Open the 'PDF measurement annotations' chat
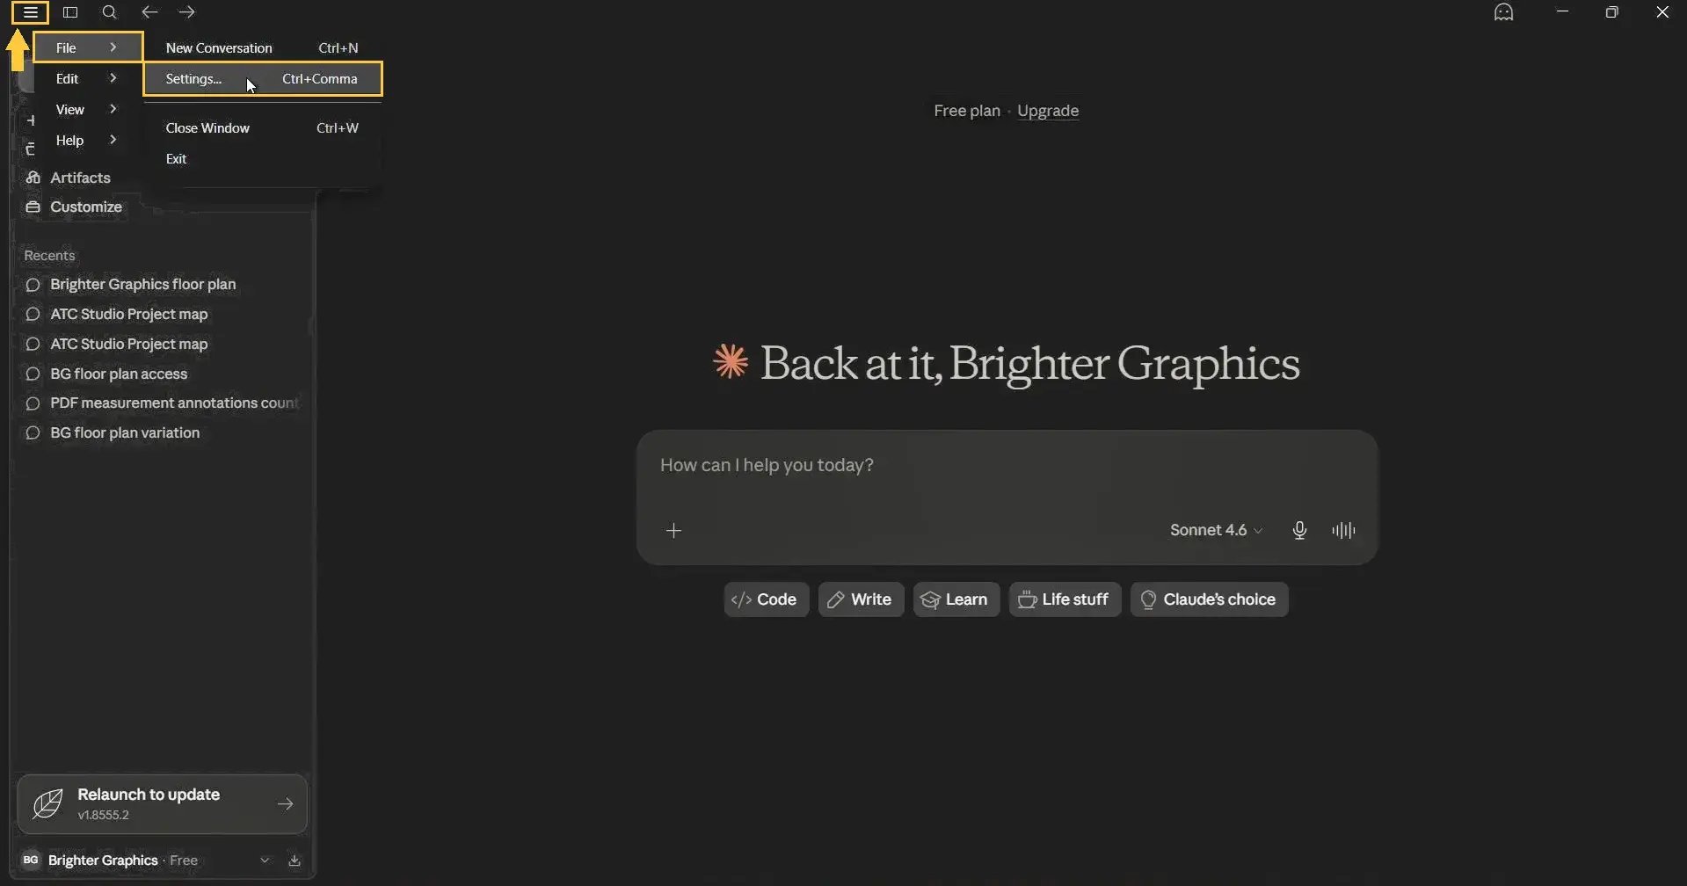Screen dimensions: 1687x886 (163, 403)
